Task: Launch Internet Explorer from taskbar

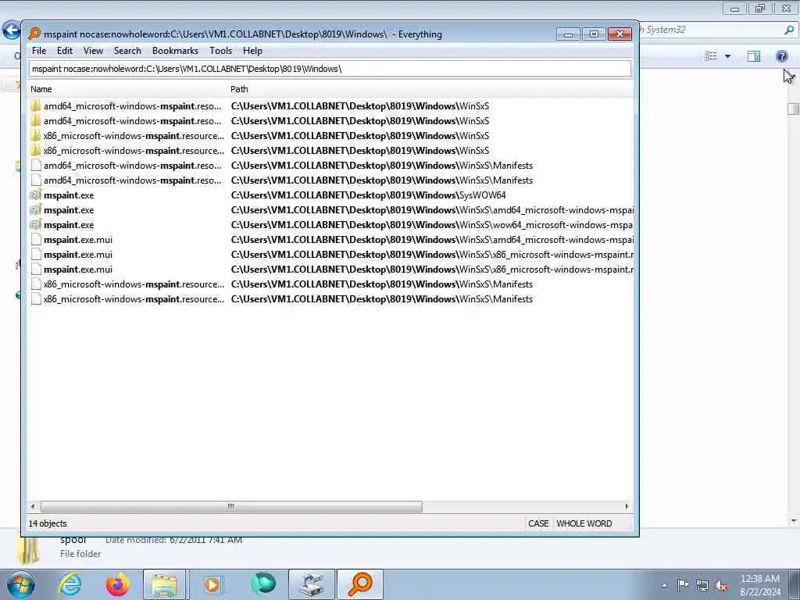Action: (x=70, y=584)
